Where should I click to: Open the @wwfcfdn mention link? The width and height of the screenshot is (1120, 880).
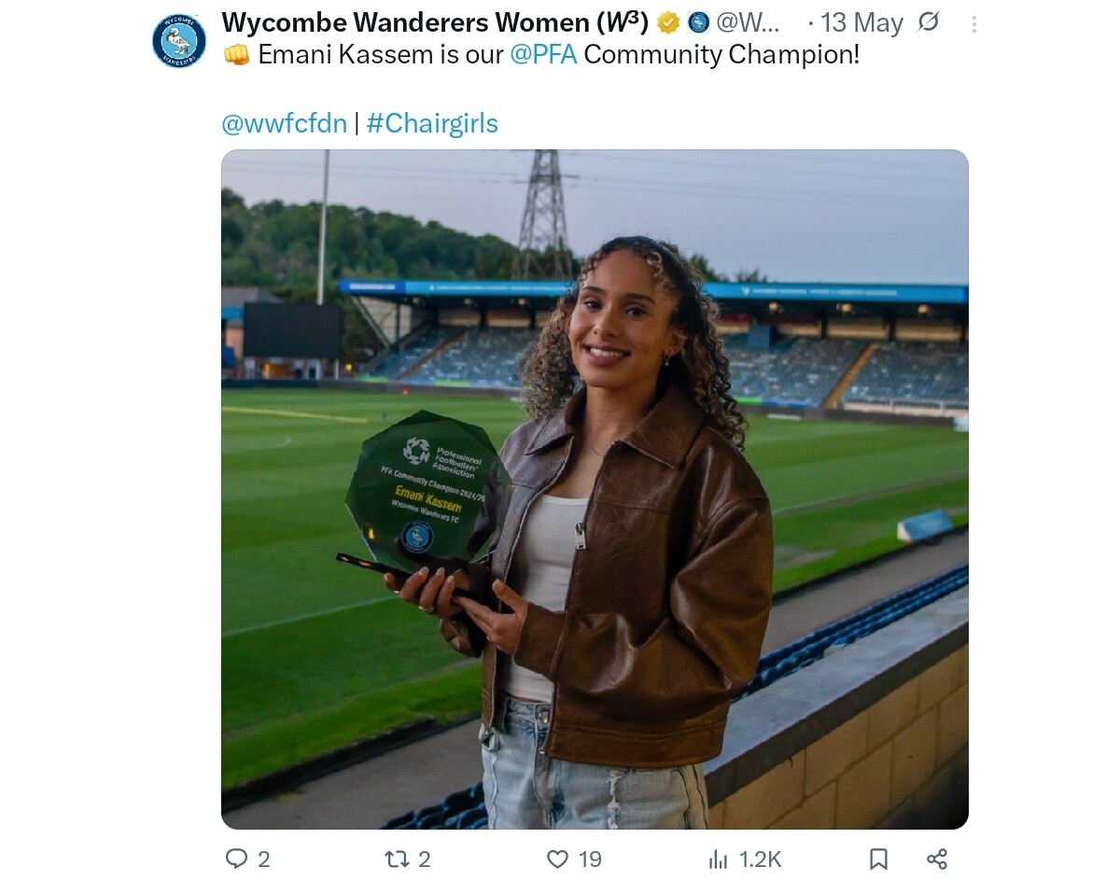[285, 123]
